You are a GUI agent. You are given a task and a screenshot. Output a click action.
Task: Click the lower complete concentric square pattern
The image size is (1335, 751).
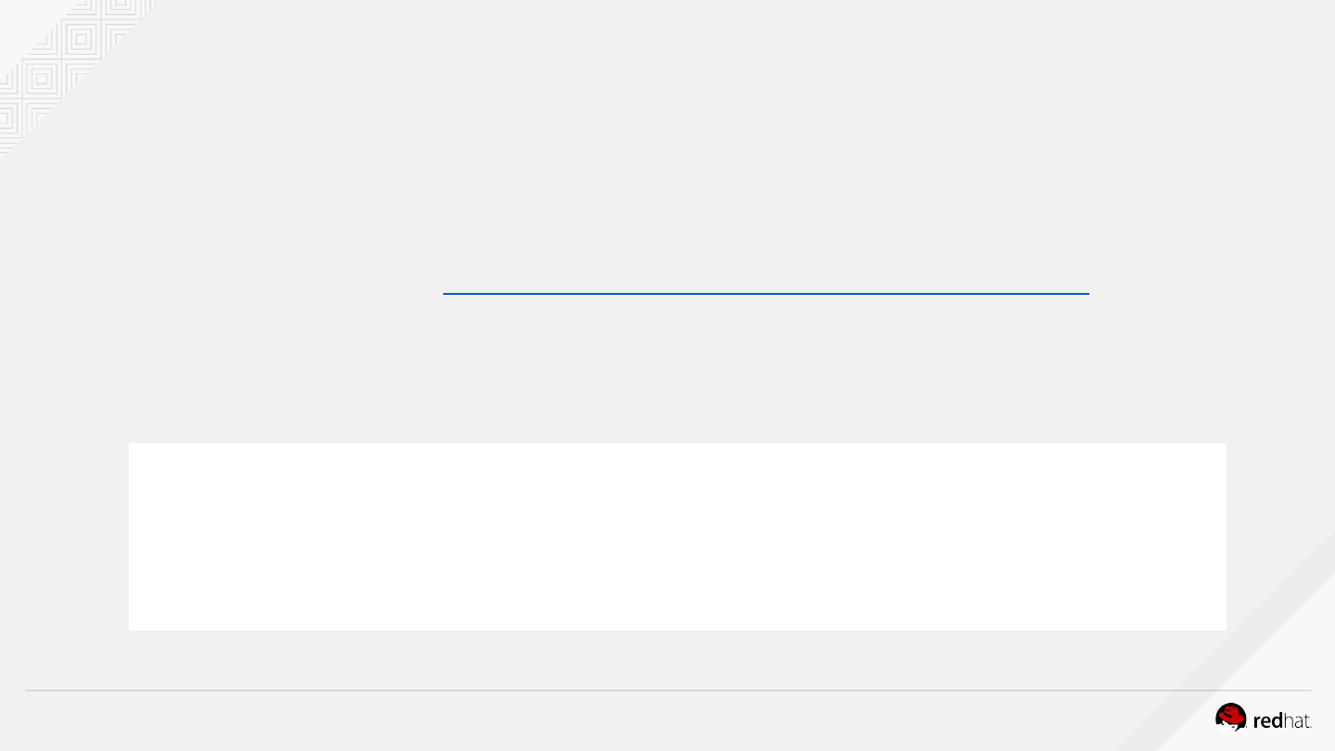coord(41,80)
